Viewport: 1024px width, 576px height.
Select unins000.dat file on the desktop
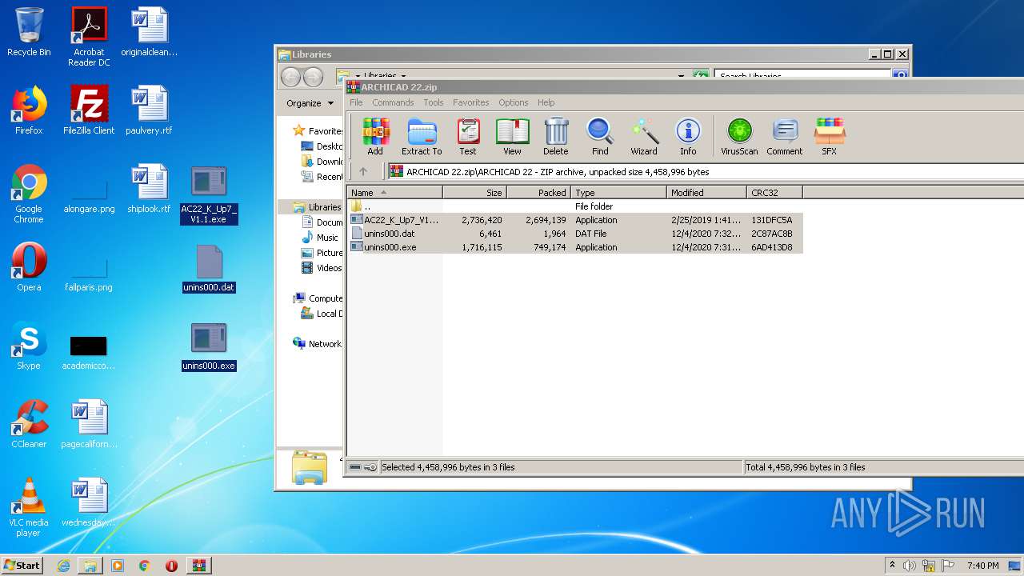tap(209, 268)
